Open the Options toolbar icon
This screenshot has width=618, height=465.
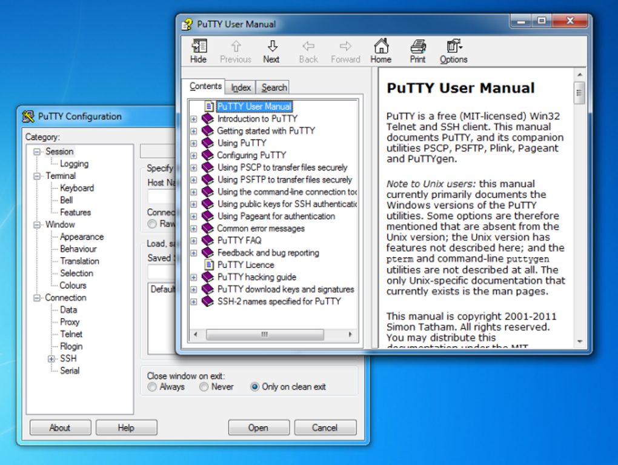[454, 46]
